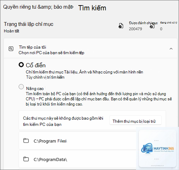Select the 'C:\ProgramData\' excluded folder row

92,159
